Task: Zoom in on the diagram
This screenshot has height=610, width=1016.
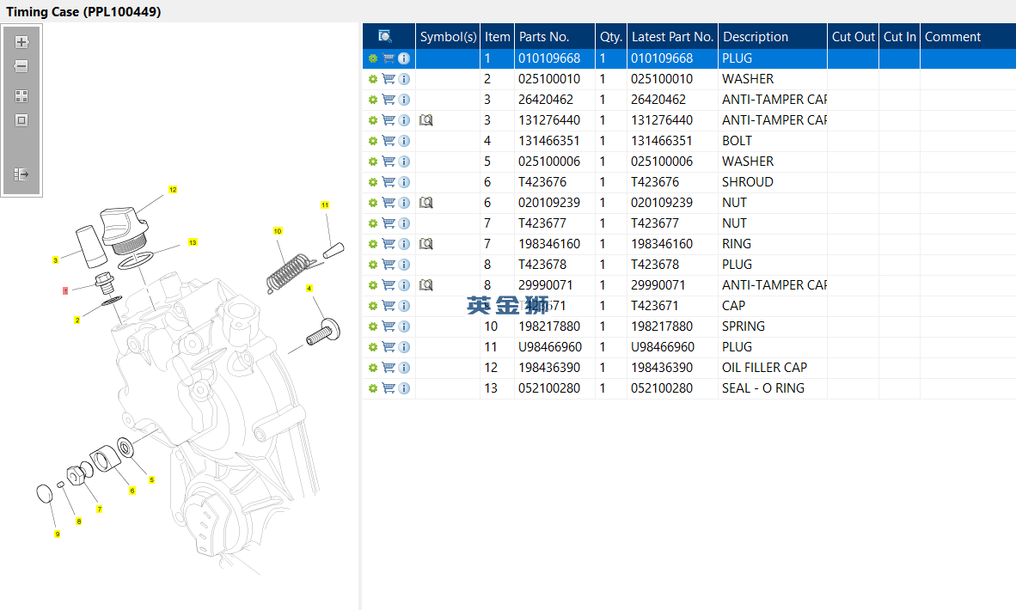Action: (x=21, y=42)
